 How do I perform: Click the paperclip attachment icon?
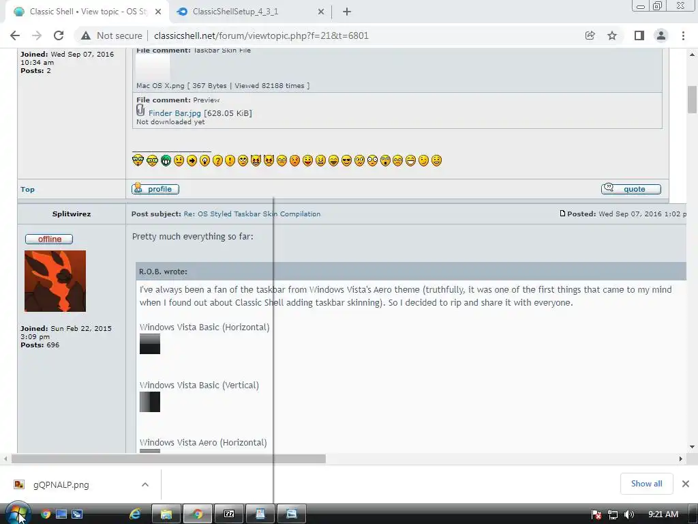click(x=140, y=110)
